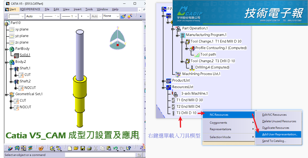Image resolution: width=308 pixels, height=158 pixels.
Task: Collapse the PartBody node
Action: 6,49
